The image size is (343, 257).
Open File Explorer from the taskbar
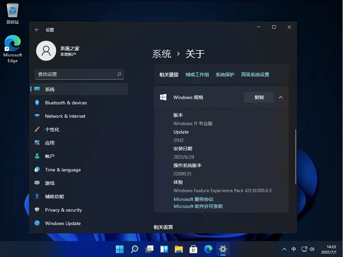click(x=179, y=249)
